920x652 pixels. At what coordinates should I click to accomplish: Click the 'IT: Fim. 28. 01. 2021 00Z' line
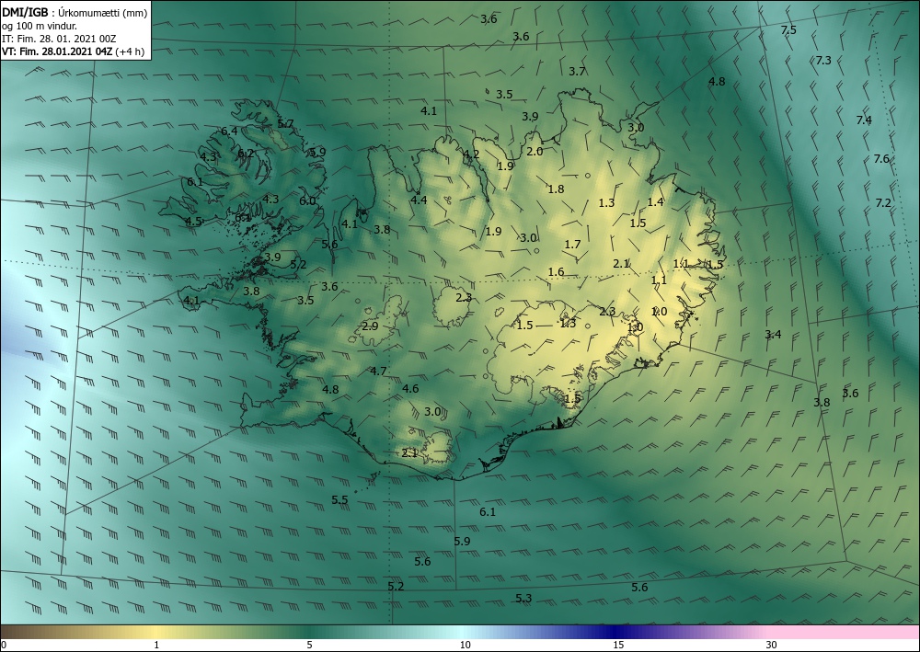point(59,39)
